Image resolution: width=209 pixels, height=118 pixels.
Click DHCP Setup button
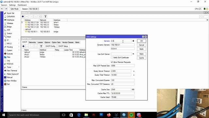[x=63, y=46]
